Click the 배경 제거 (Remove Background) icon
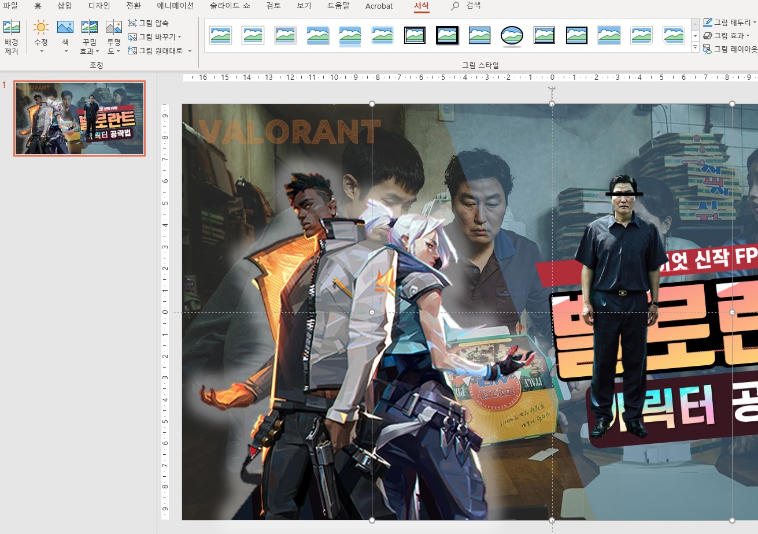This screenshot has height=534, width=758. pos(12,27)
